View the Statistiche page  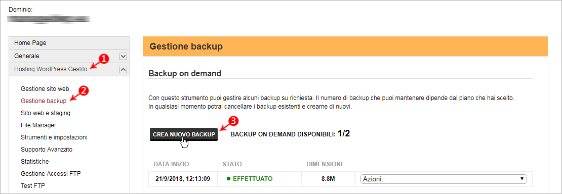[35, 162]
